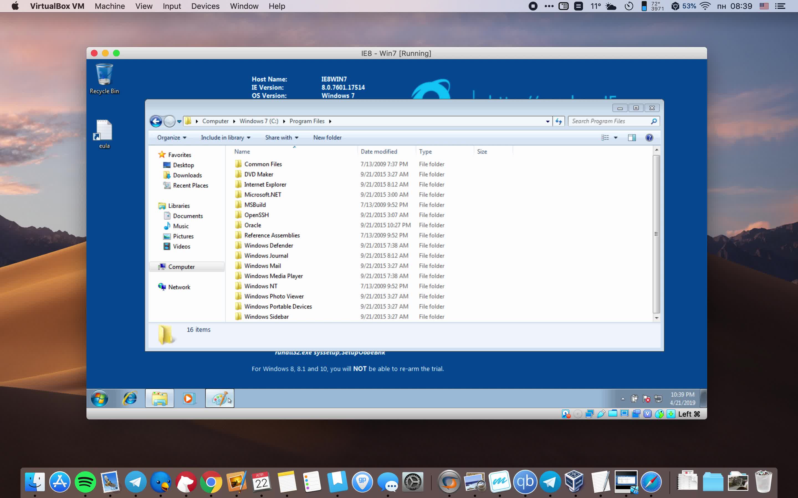Click the Spotify icon in macOS dock
798x498 pixels.
click(85, 481)
